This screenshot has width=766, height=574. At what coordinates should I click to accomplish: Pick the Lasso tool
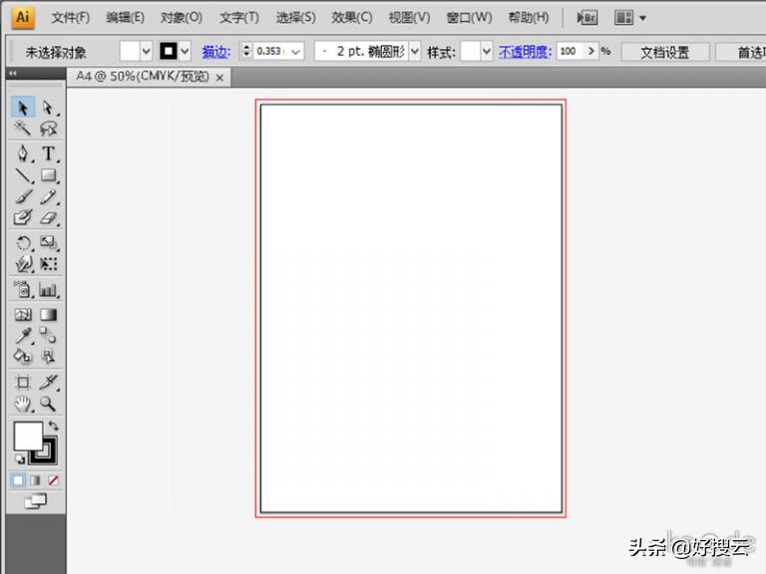[48, 129]
